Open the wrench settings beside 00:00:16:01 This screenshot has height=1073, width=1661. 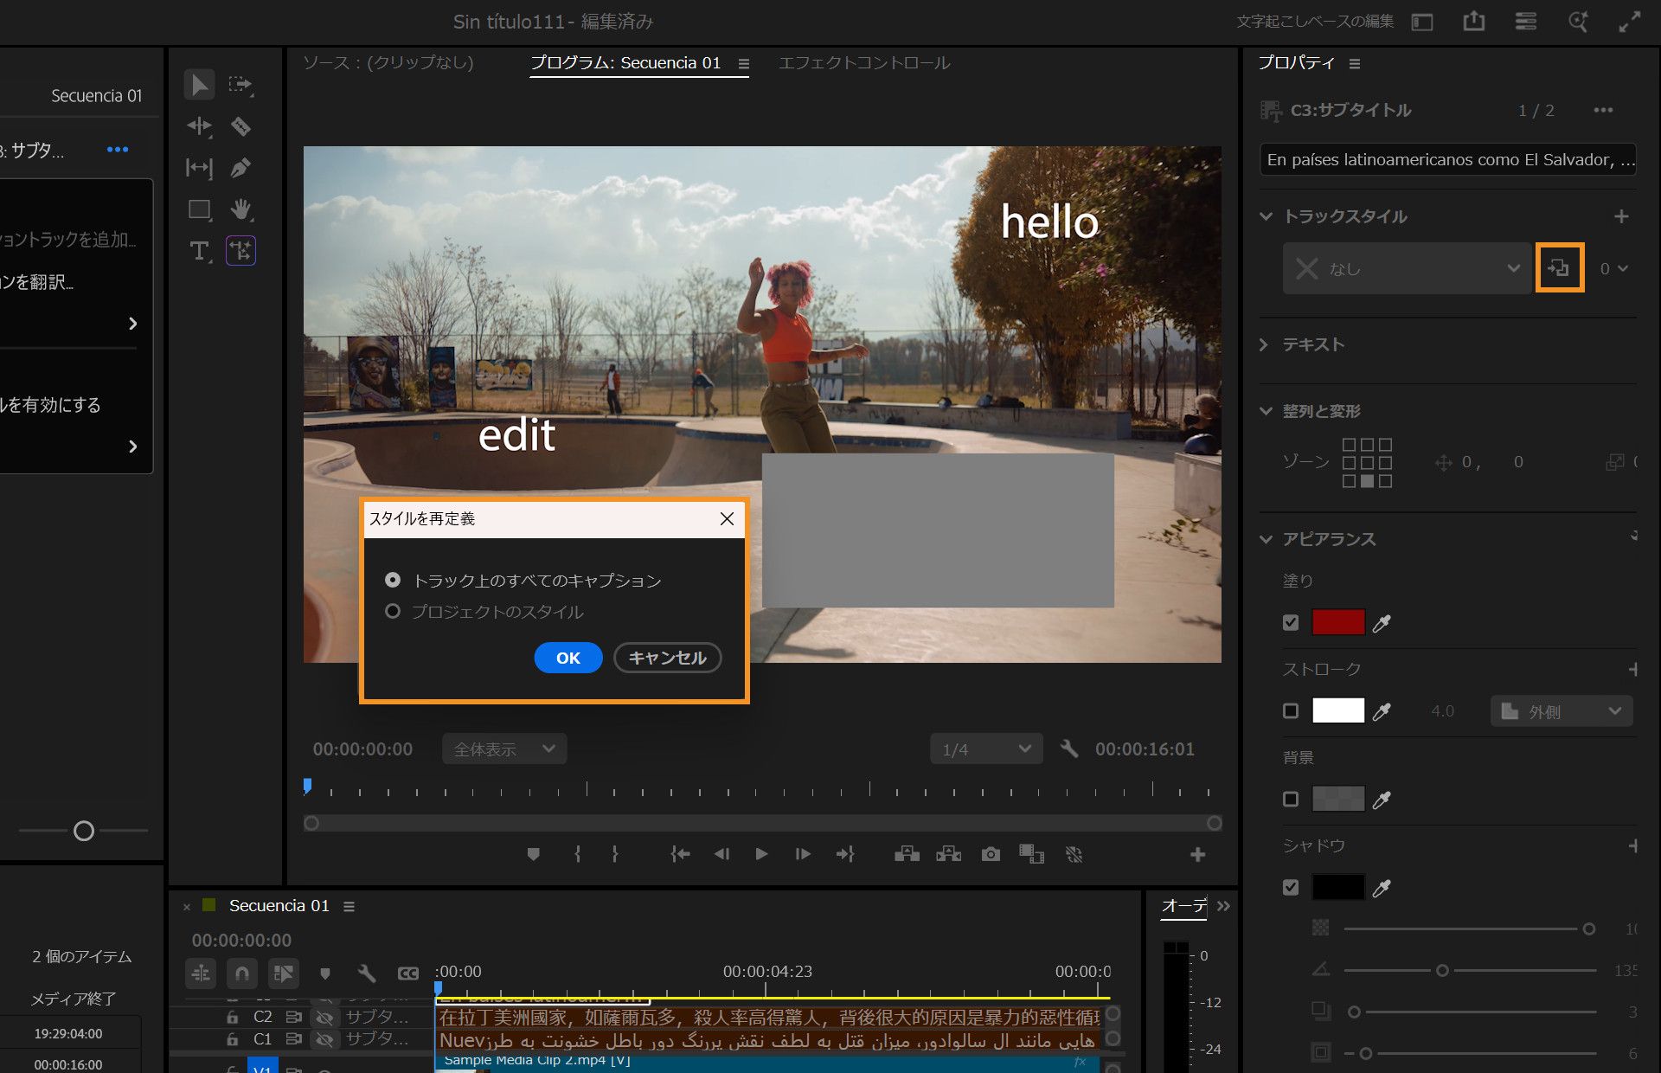click(1069, 749)
